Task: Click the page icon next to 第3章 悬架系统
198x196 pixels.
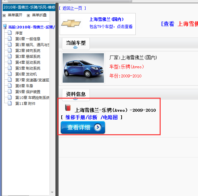Action: [x=10, y=56]
